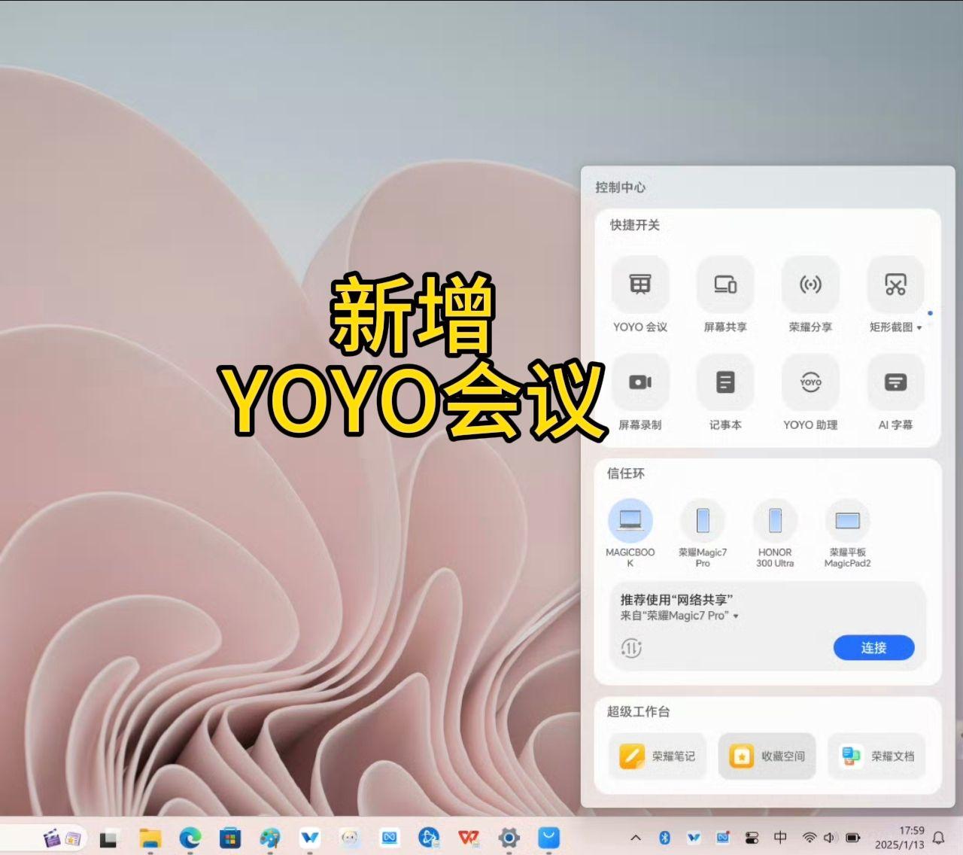963x855 pixels.
Task: Launch Microsoft Edge from taskbar
Action: click(x=190, y=838)
